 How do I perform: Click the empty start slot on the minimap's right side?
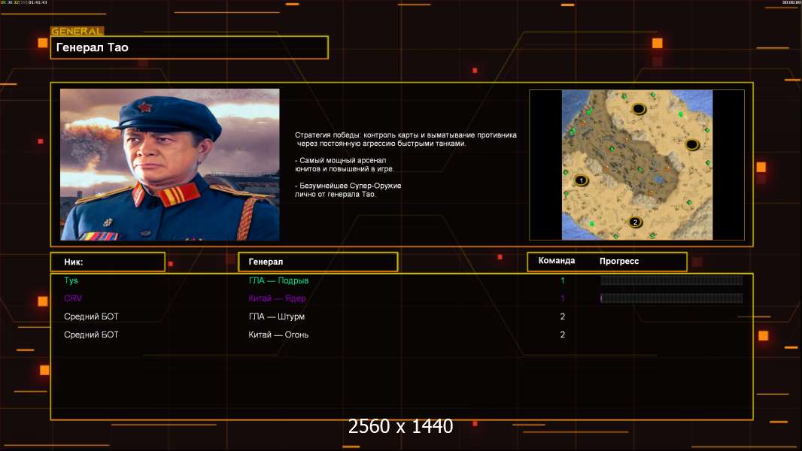691,144
